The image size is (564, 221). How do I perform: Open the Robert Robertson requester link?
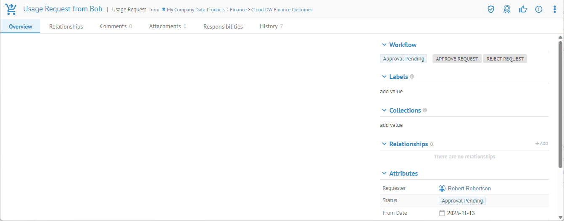(x=469, y=188)
